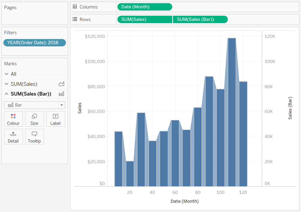Open the Label marks card

click(56, 119)
